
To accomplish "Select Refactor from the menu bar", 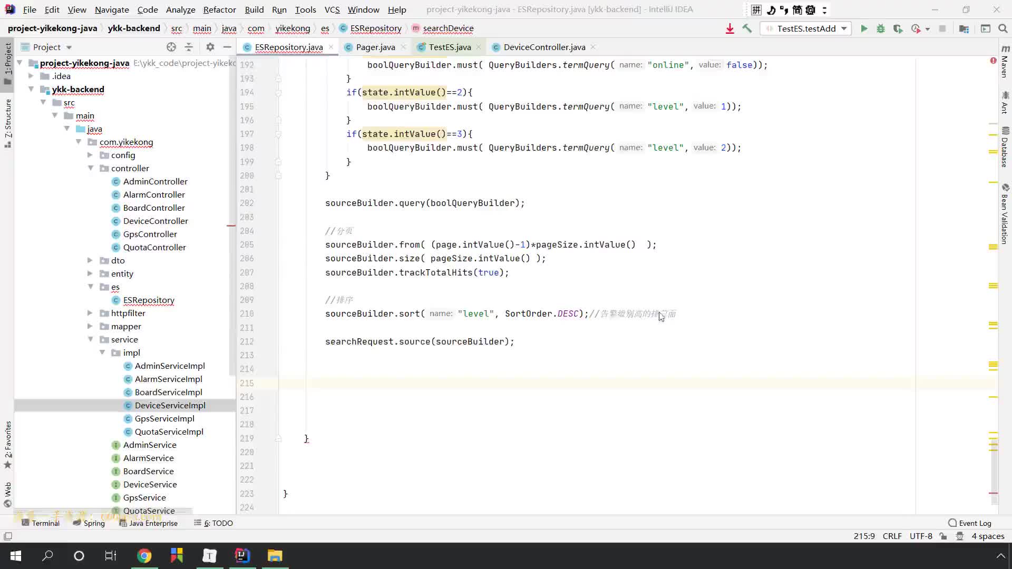I will click(x=219, y=9).
